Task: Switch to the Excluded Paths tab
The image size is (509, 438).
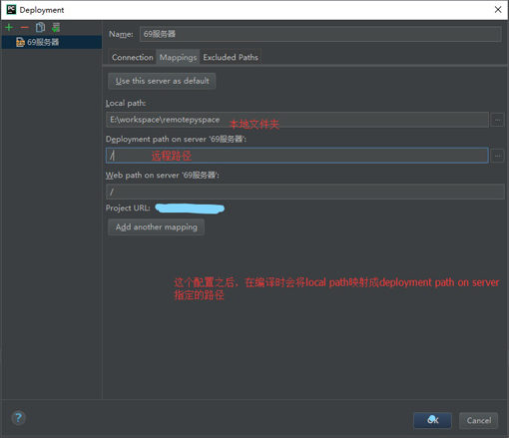Action: click(231, 57)
